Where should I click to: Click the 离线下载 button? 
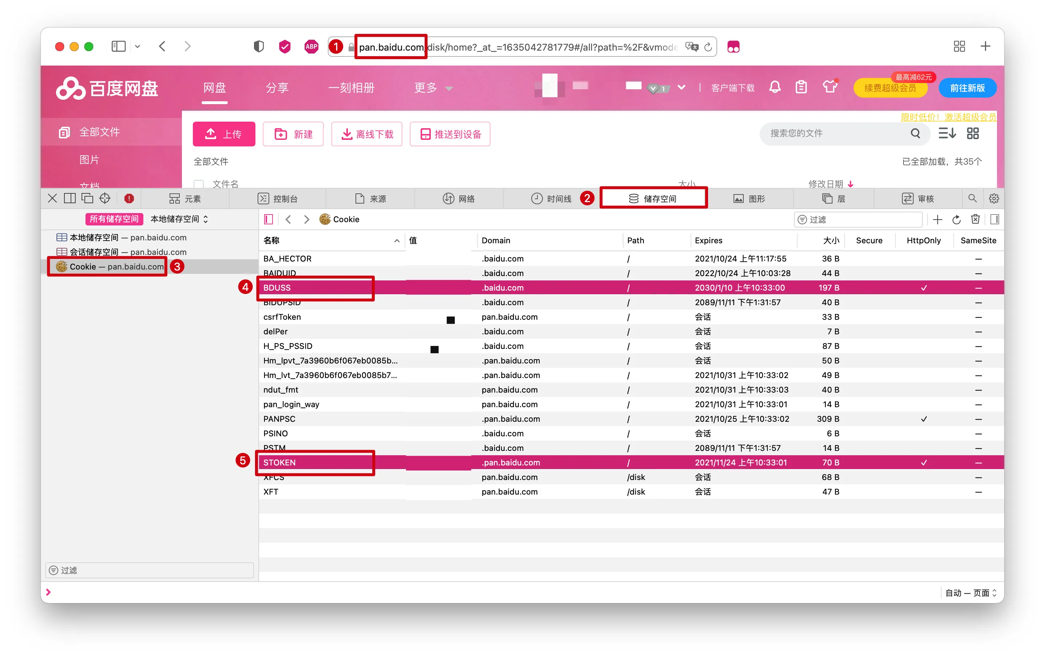pos(367,134)
